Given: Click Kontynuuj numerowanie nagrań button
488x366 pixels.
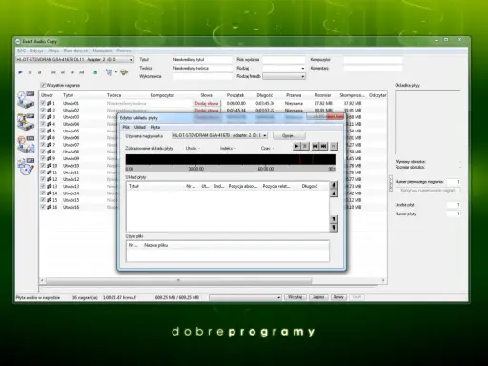Looking at the screenshot, I should [x=428, y=191].
